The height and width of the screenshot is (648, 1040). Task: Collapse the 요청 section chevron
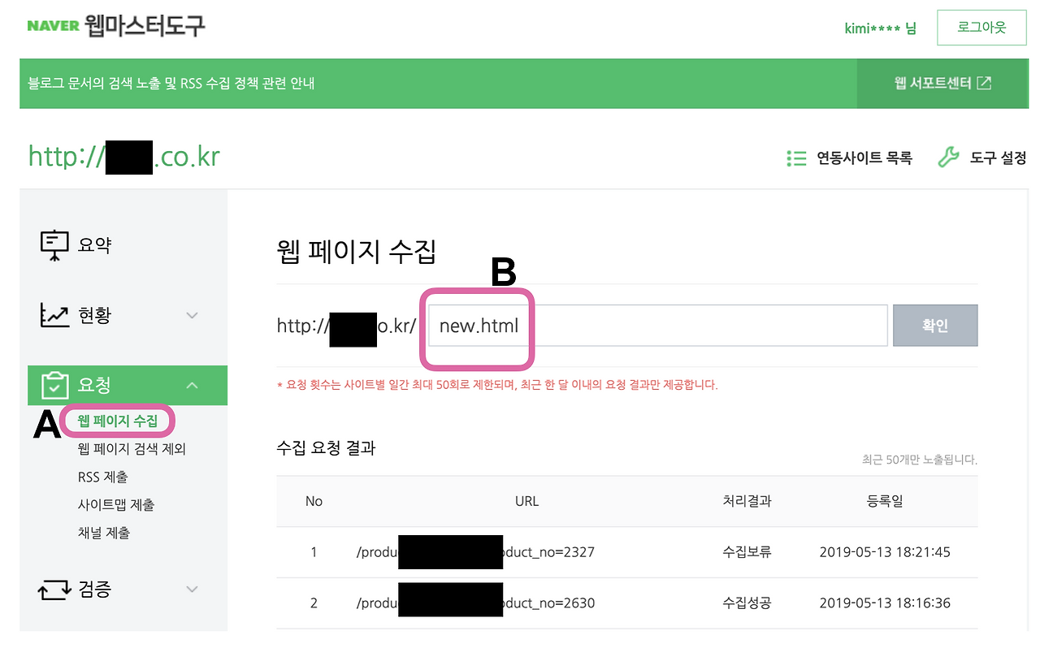click(x=192, y=385)
